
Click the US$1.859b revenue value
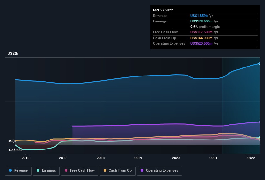(x=199, y=16)
